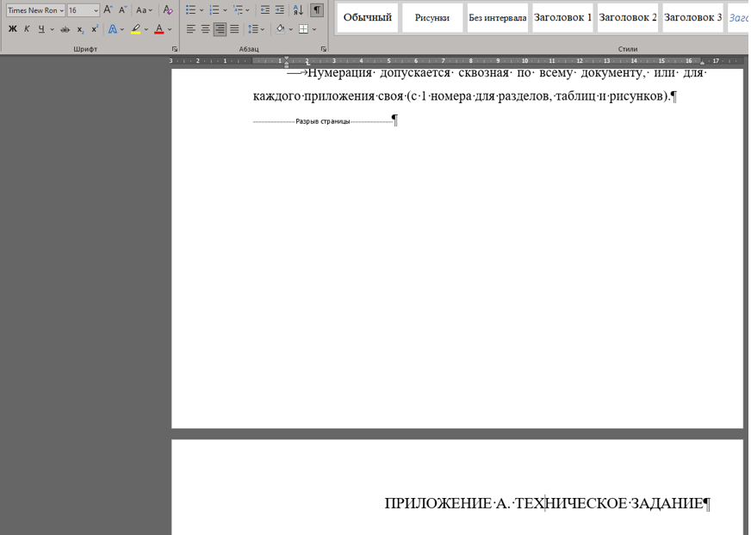The height and width of the screenshot is (535, 751).
Task: Justify text to both margins
Action: (x=234, y=29)
